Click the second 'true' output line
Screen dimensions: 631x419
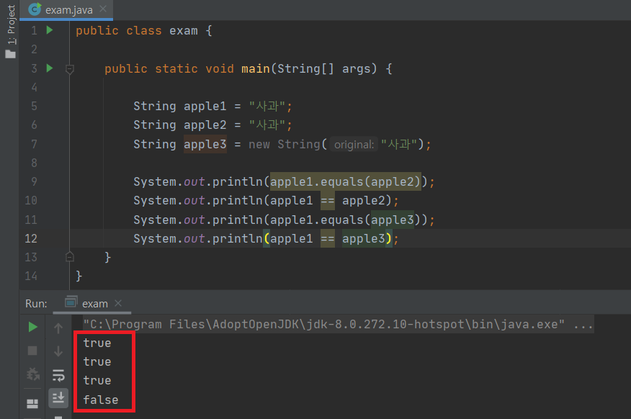coord(97,361)
